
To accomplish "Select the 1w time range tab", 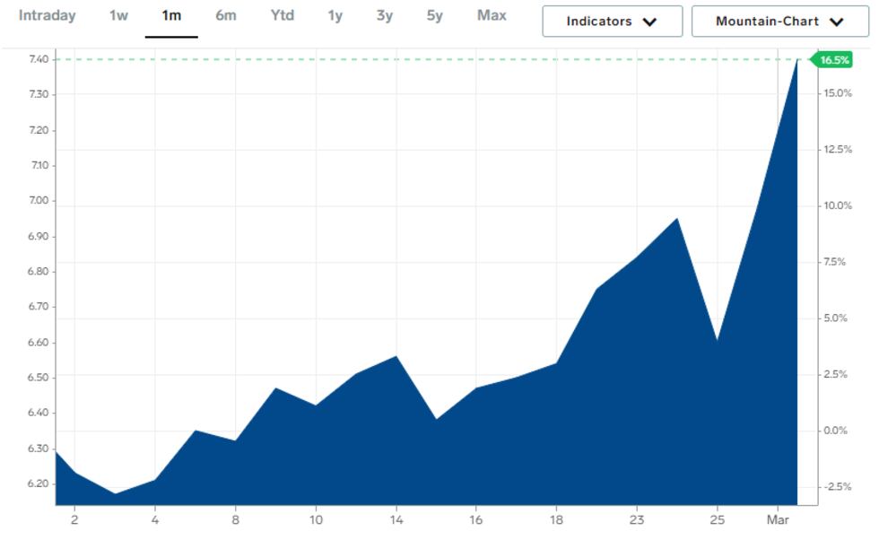I will 118,16.
